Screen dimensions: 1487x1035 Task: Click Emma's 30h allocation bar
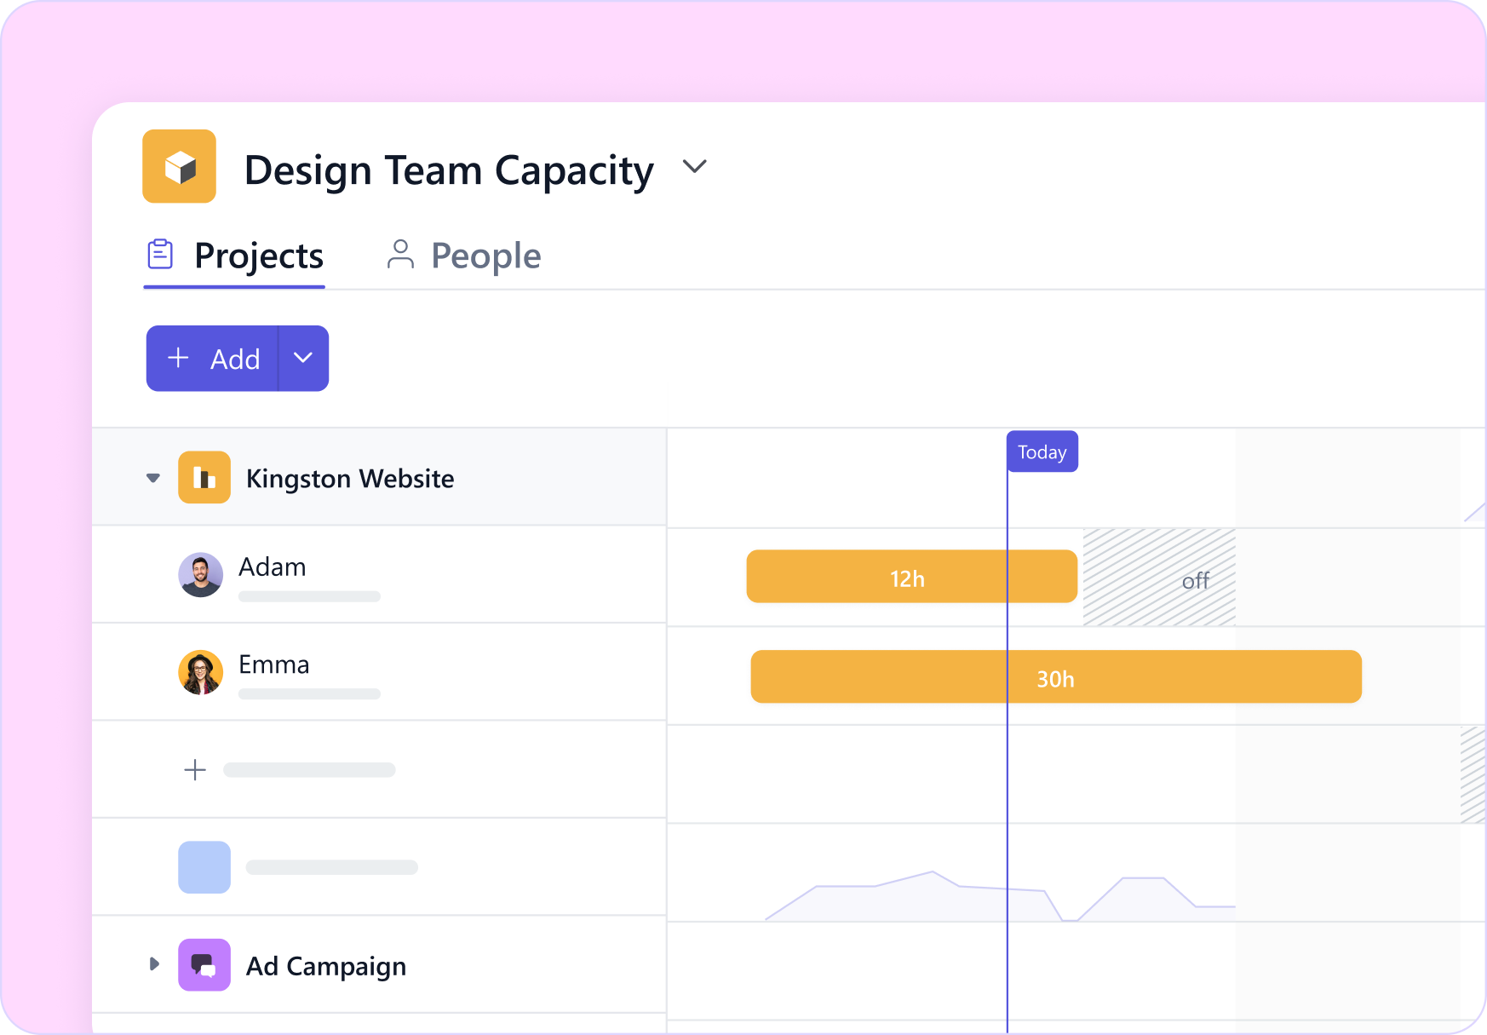(1056, 677)
